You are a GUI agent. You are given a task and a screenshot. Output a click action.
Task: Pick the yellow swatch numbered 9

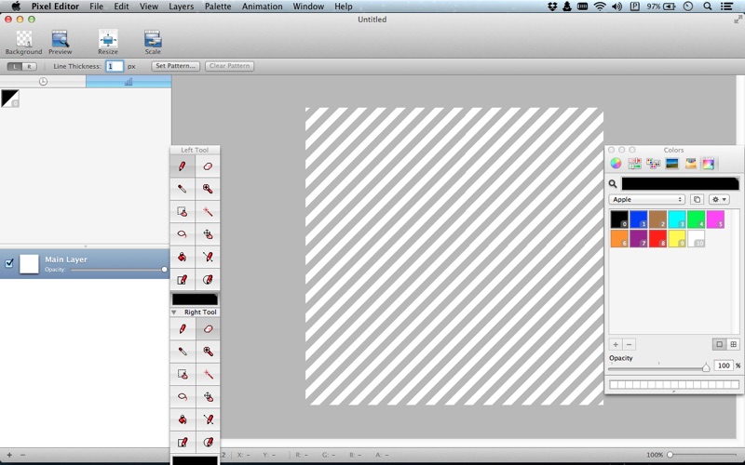click(x=677, y=238)
